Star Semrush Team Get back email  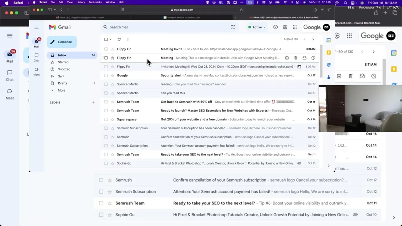[x=112, y=102]
